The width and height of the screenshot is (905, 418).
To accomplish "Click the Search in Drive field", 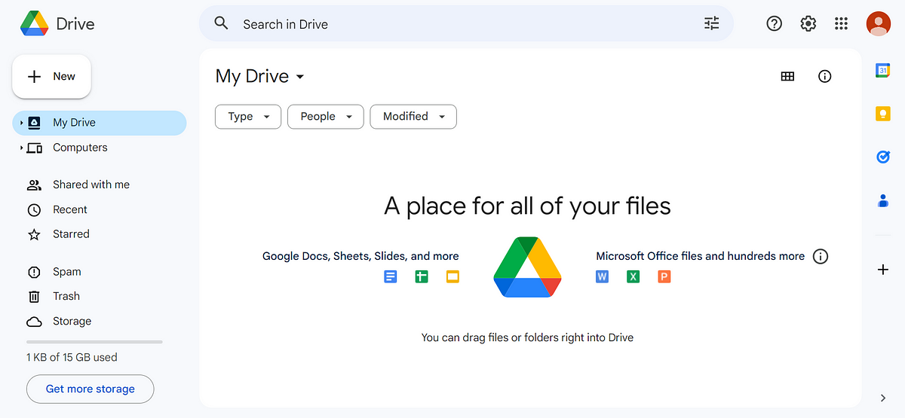I will [x=466, y=24].
